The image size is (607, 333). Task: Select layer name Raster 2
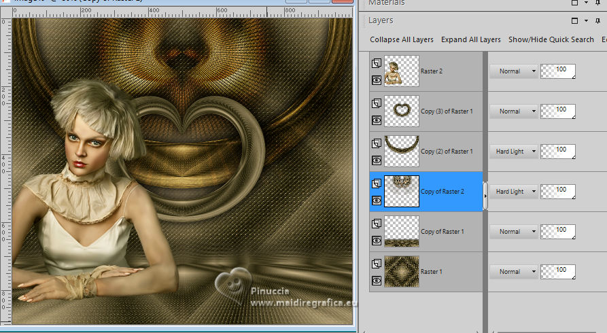431,71
